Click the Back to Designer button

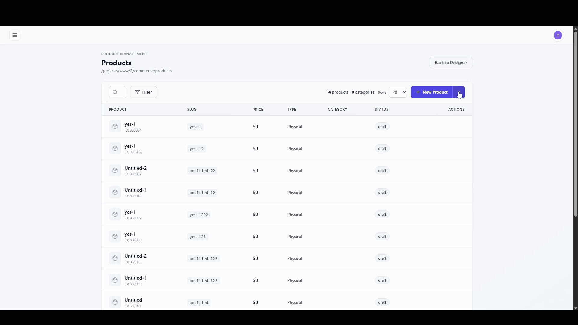[x=451, y=63]
